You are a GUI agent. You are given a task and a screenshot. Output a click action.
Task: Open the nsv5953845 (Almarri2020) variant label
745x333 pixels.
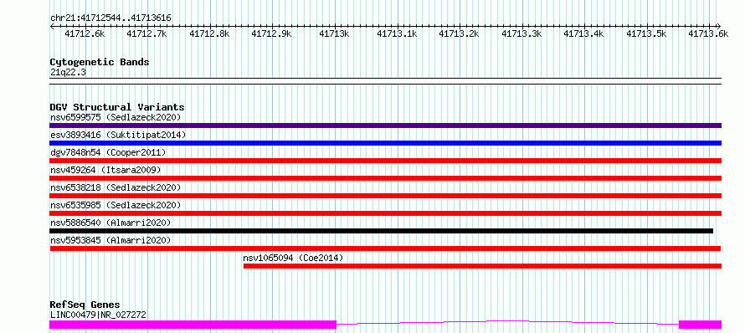[110, 240]
